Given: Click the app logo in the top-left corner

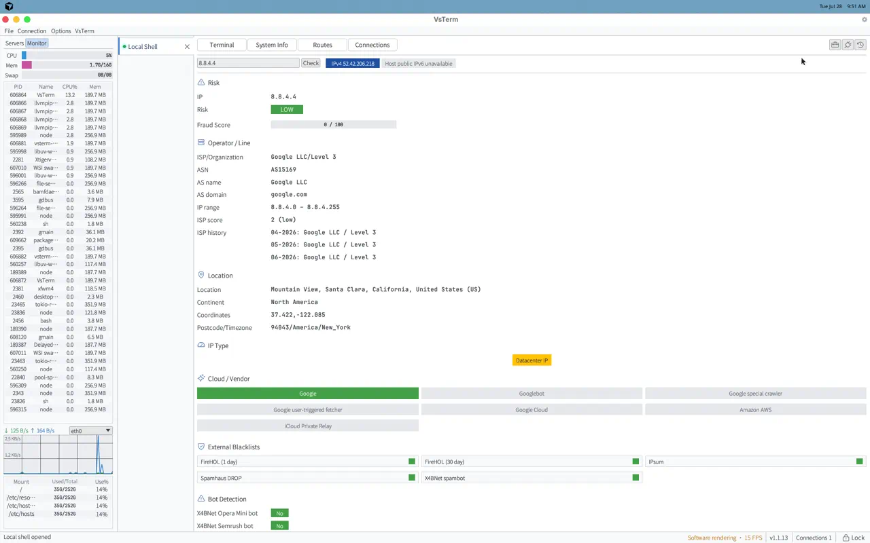Looking at the screenshot, I should click(x=9, y=6).
